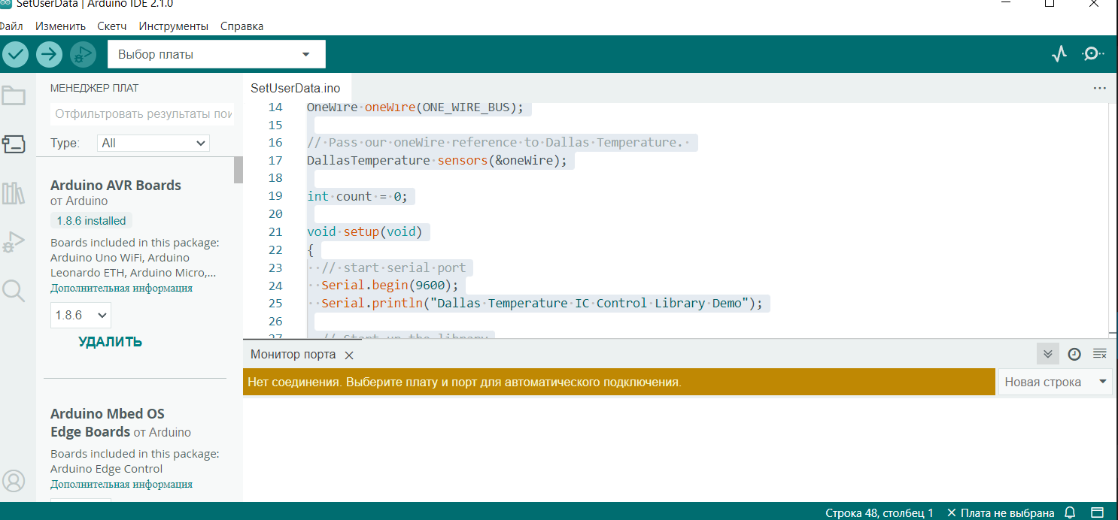This screenshot has width=1118, height=520.
Task: Click line number 21 in the gutter
Action: pyautogui.click(x=275, y=232)
